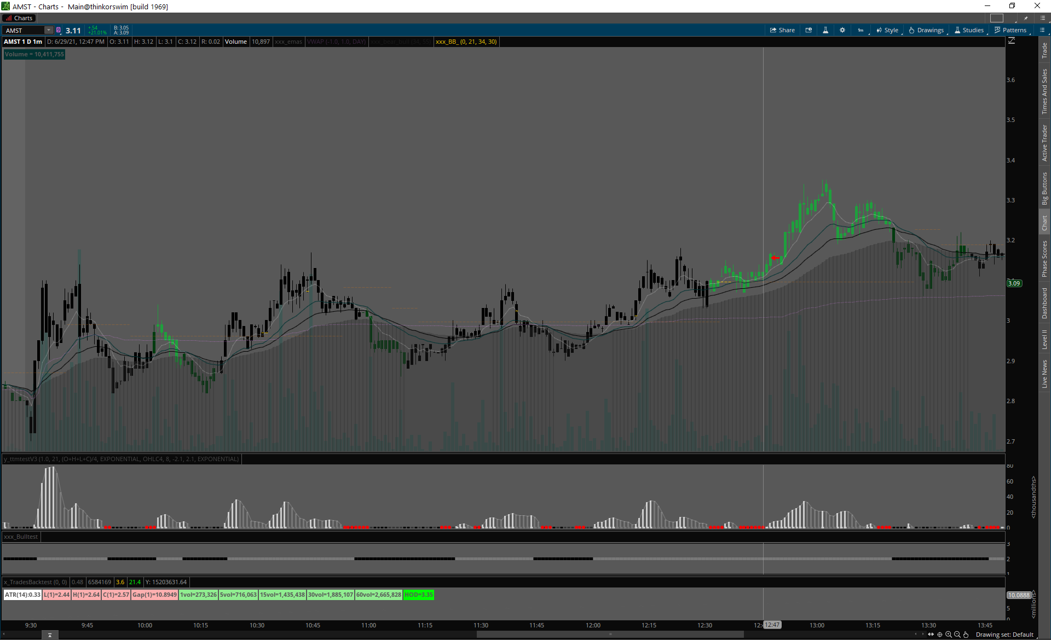The width and height of the screenshot is (1051, 640).
Task: Click the zoom in magnifier icon
Action: pos(949,635)
